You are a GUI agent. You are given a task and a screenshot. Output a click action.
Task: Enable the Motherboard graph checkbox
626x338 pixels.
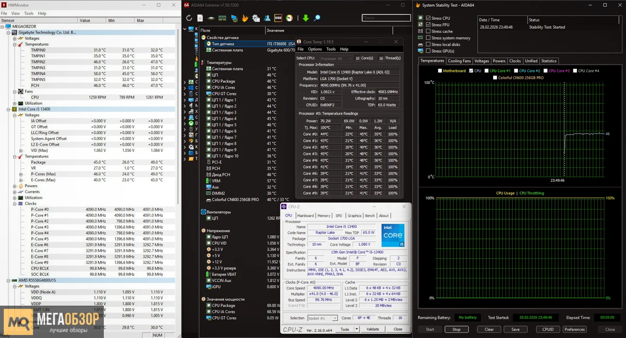point(440,71)
